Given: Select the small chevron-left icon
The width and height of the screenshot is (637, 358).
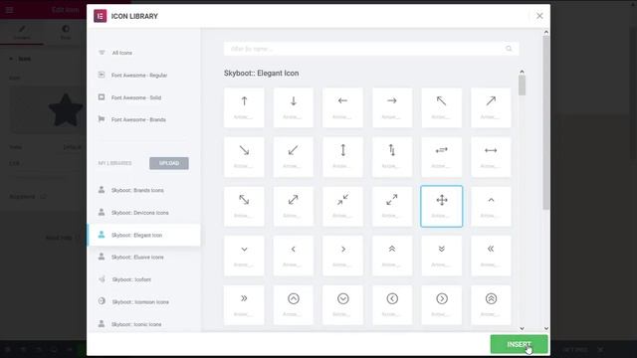Looking at the screenshot, I should point(294,257).
